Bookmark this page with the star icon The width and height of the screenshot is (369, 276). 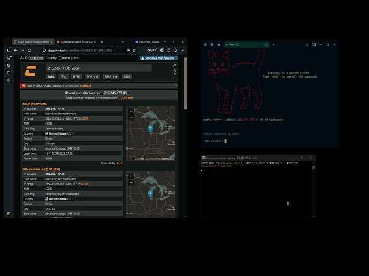134,50
